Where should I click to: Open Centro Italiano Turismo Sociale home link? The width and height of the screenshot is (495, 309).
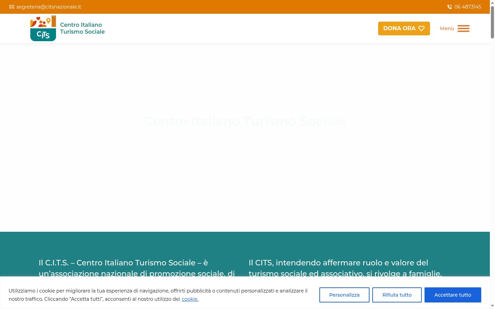pos(82,28)
